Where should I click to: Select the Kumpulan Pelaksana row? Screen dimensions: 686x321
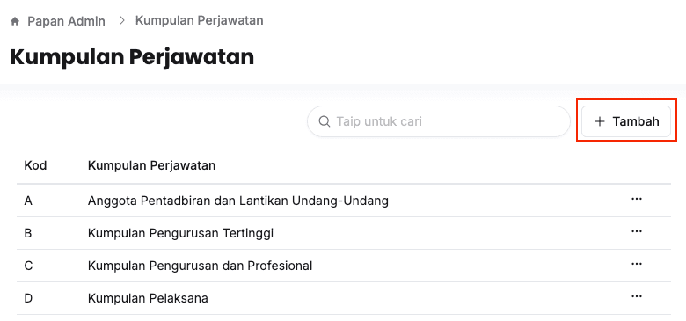343,298
